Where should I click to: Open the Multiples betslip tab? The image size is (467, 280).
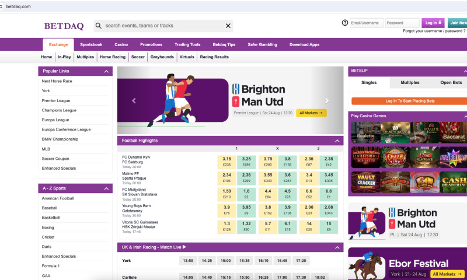409,83
